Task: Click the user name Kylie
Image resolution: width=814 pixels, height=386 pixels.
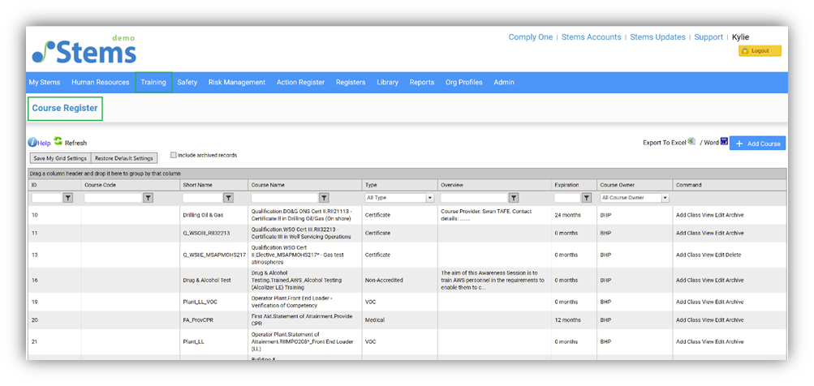Action: point(740,37)
